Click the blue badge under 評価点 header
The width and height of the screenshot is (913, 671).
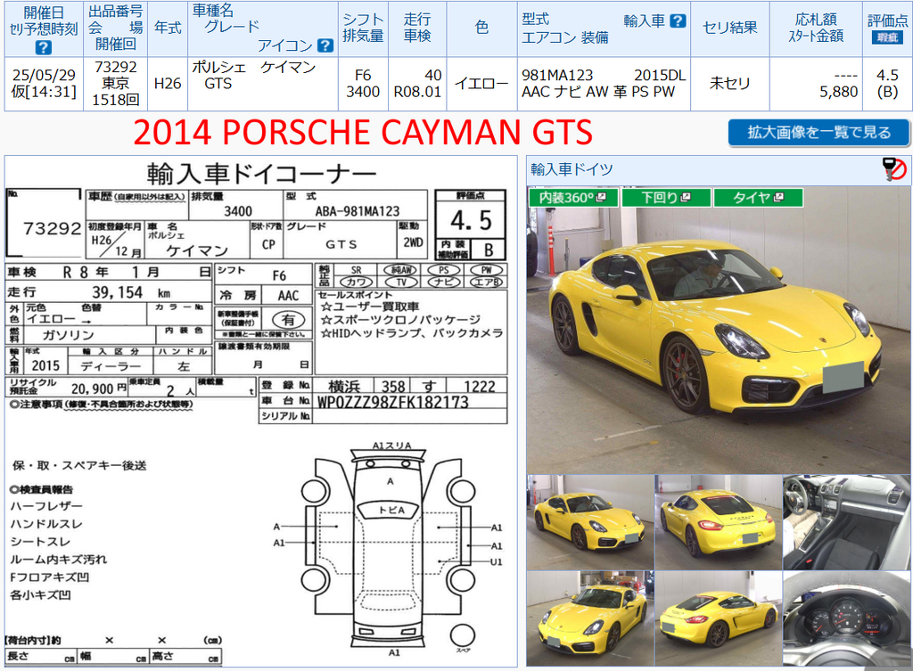point(887,37)
